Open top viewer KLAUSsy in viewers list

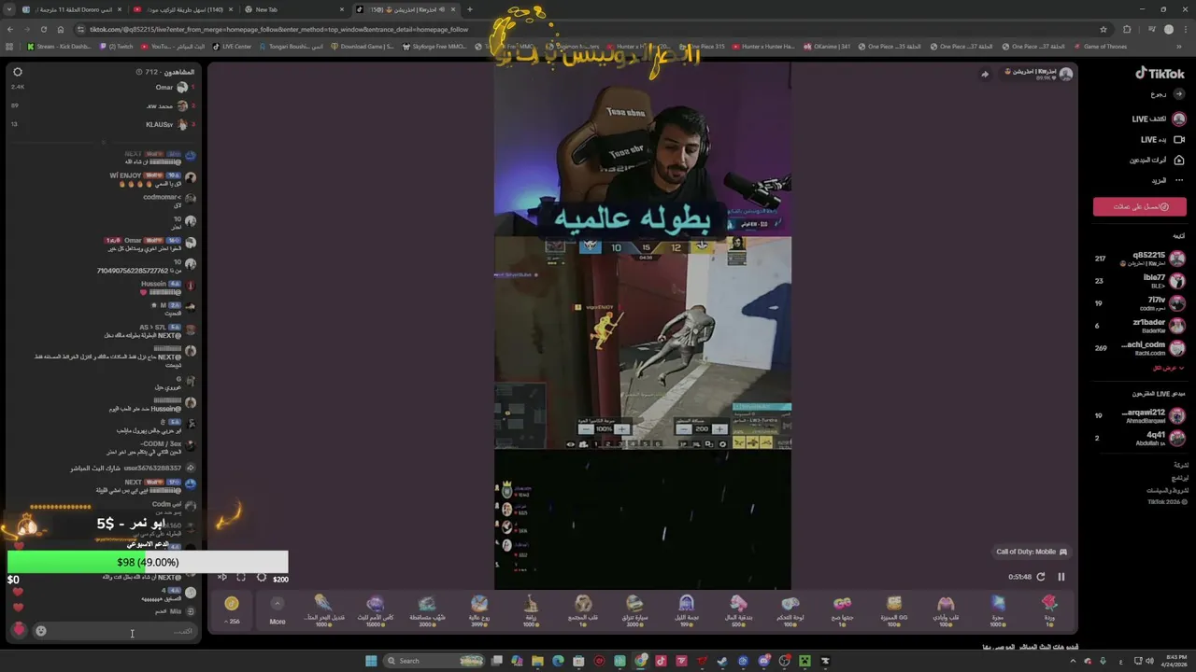pyautogui.click(x=167, y=124)
